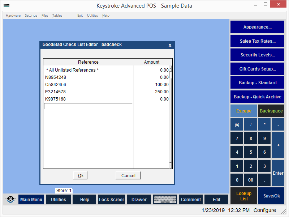The width and height of the screenshot is (289, 217).
Task: Tap the @ keypad key
Action: click(237, 124)
